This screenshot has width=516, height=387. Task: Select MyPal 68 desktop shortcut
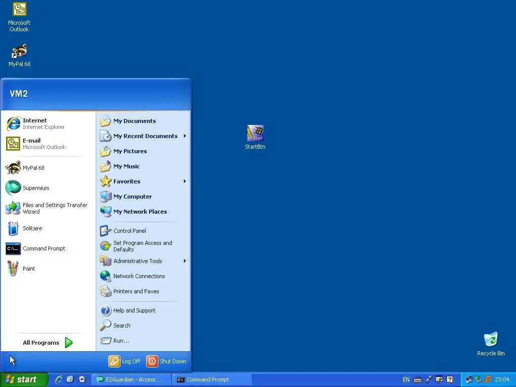tap(20, 55)
